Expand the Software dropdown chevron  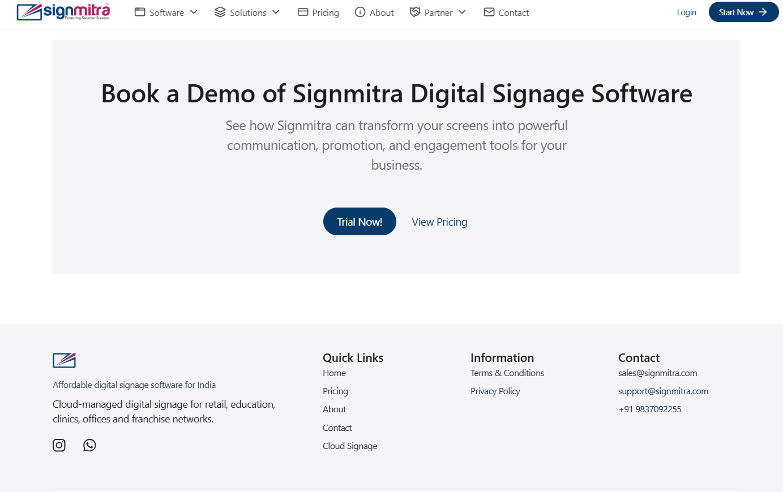pos(194,12)
